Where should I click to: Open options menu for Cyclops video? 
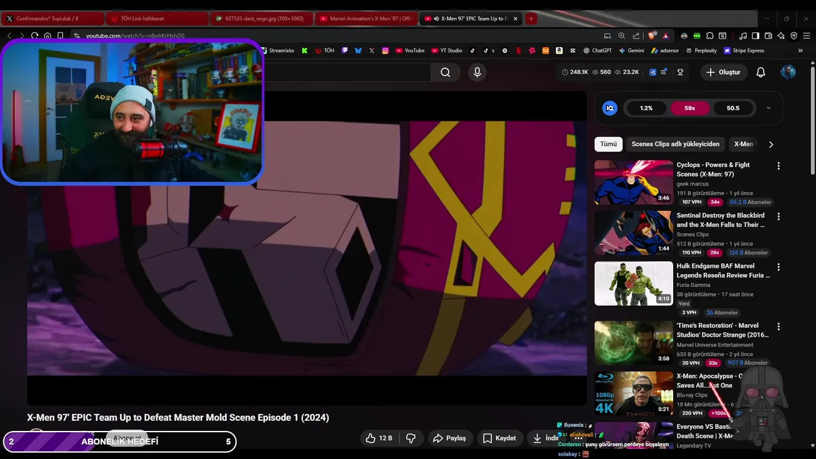tap(778, 166)
